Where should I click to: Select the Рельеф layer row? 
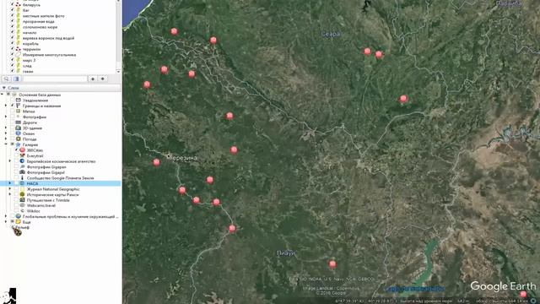tap(23, 227)
